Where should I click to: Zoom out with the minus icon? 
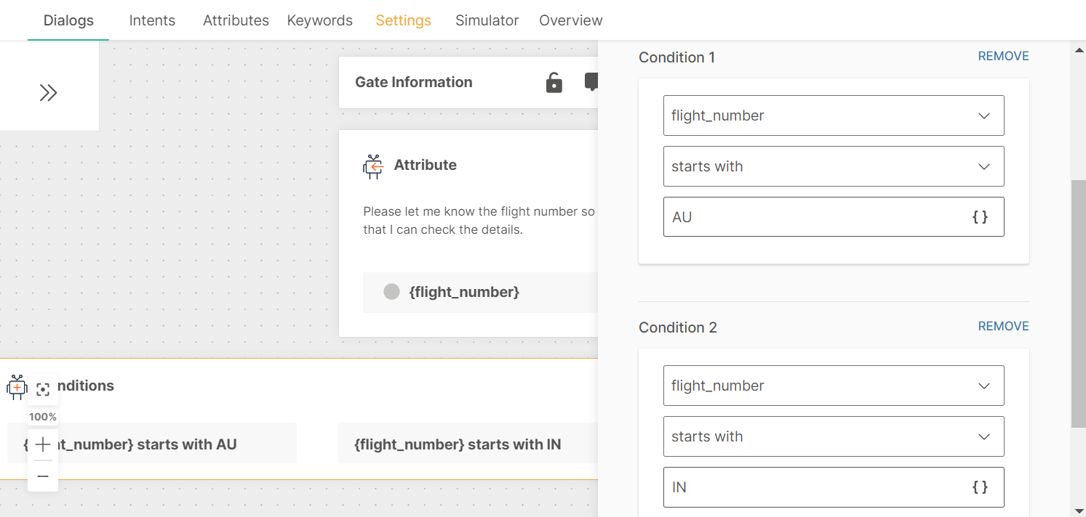[43, 476]
